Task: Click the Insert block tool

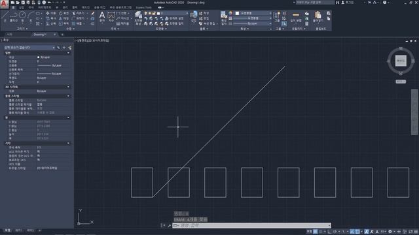Action: pos(194,16)
